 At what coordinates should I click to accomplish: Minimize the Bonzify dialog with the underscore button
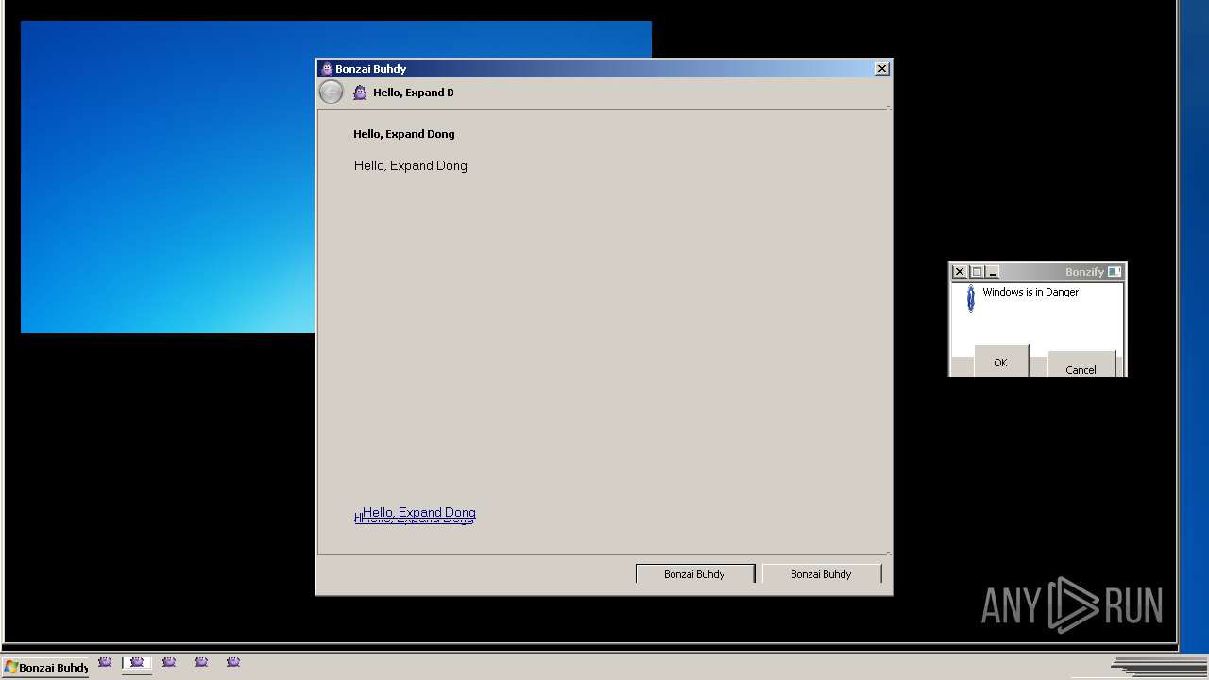(993, 272)
